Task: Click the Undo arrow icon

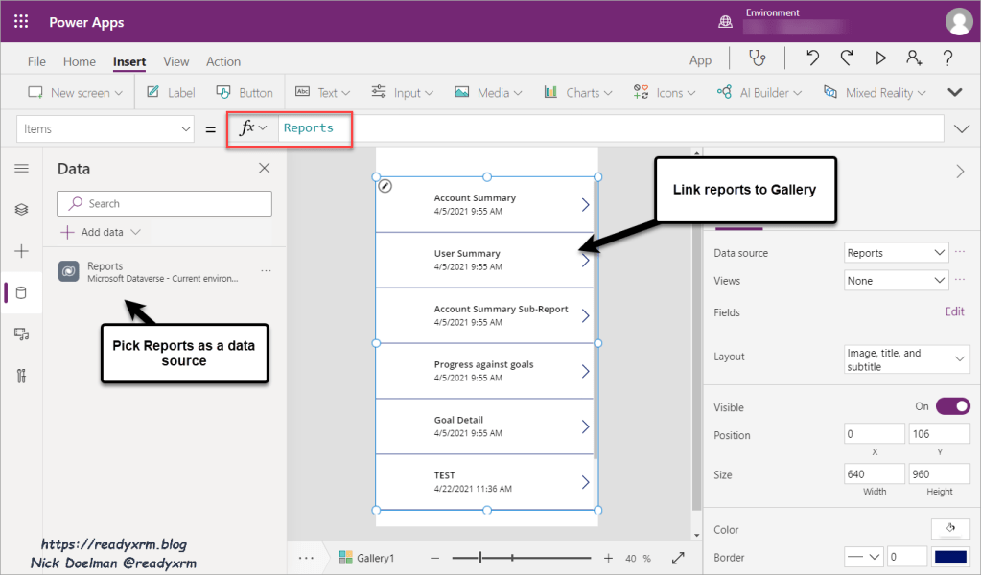Action: coord(813,58)
